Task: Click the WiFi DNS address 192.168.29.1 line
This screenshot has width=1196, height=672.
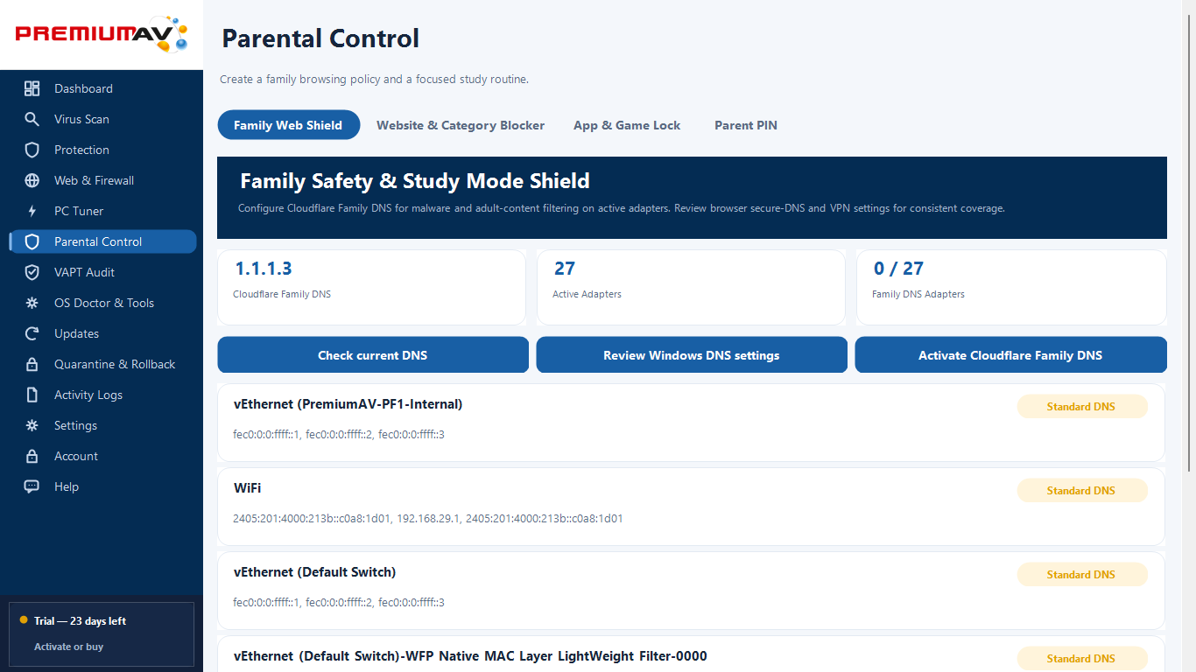Action: pyautogui.click(x=428, y=519)
